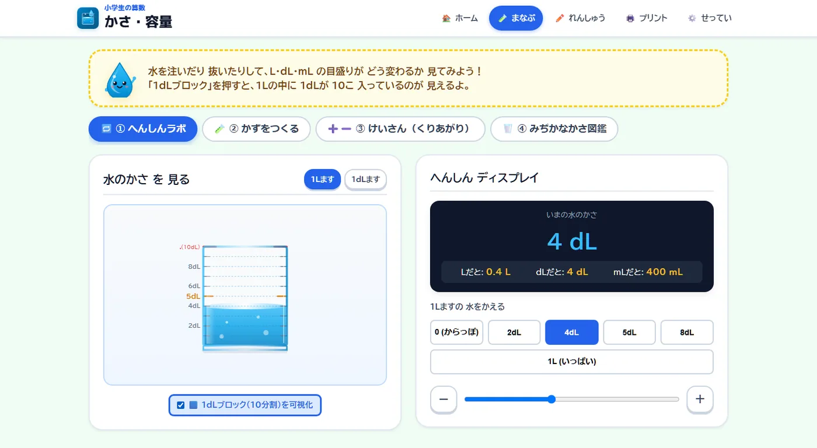Screen dimensions: 817x448
Task: Fill the cup with 1L (いっぱい)
Action: pyautogui.click(x=572, y=362)
